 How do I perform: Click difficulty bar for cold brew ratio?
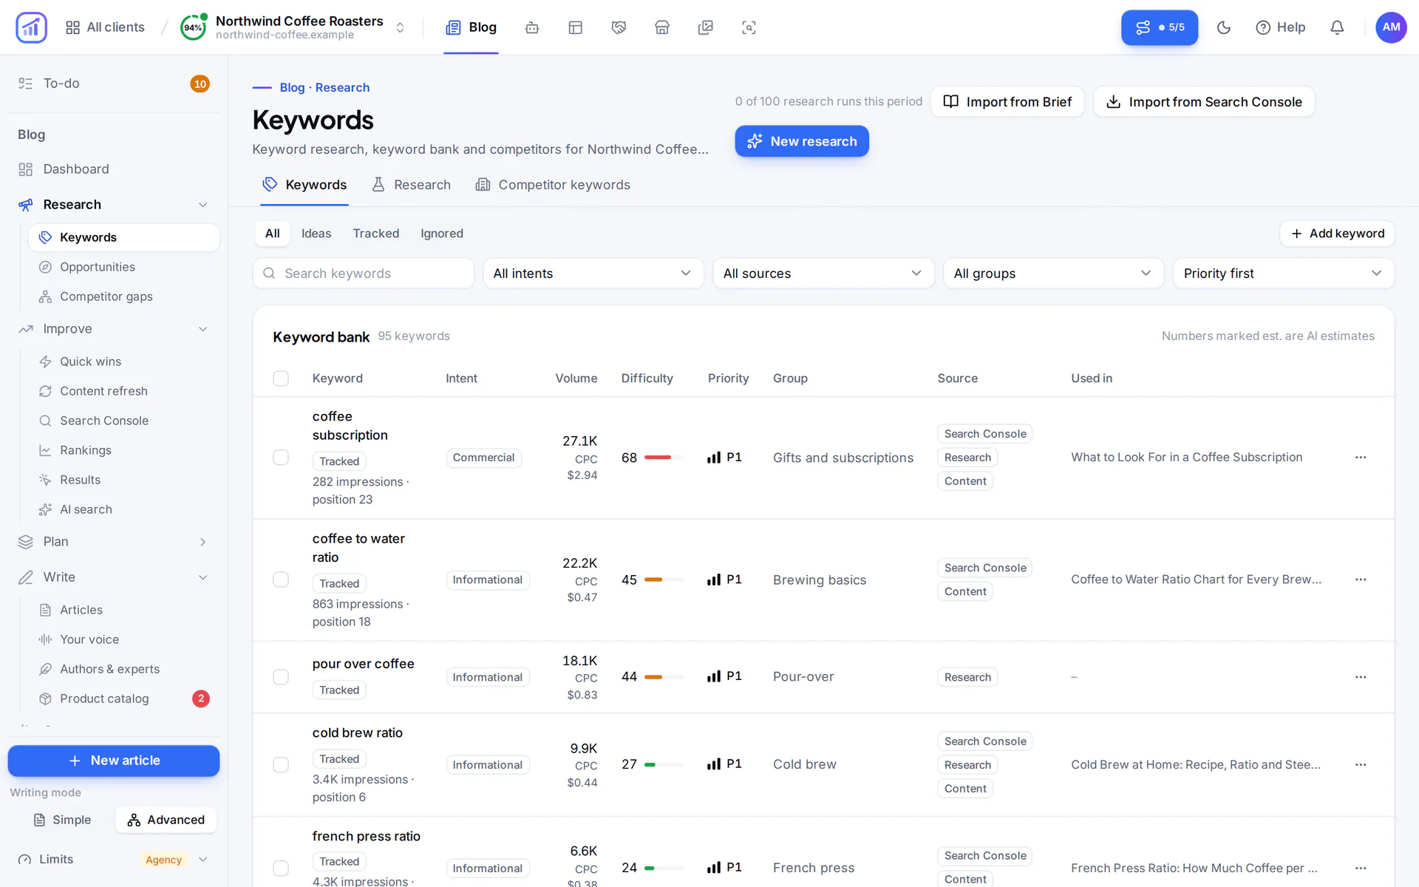[x=664, y=765]
